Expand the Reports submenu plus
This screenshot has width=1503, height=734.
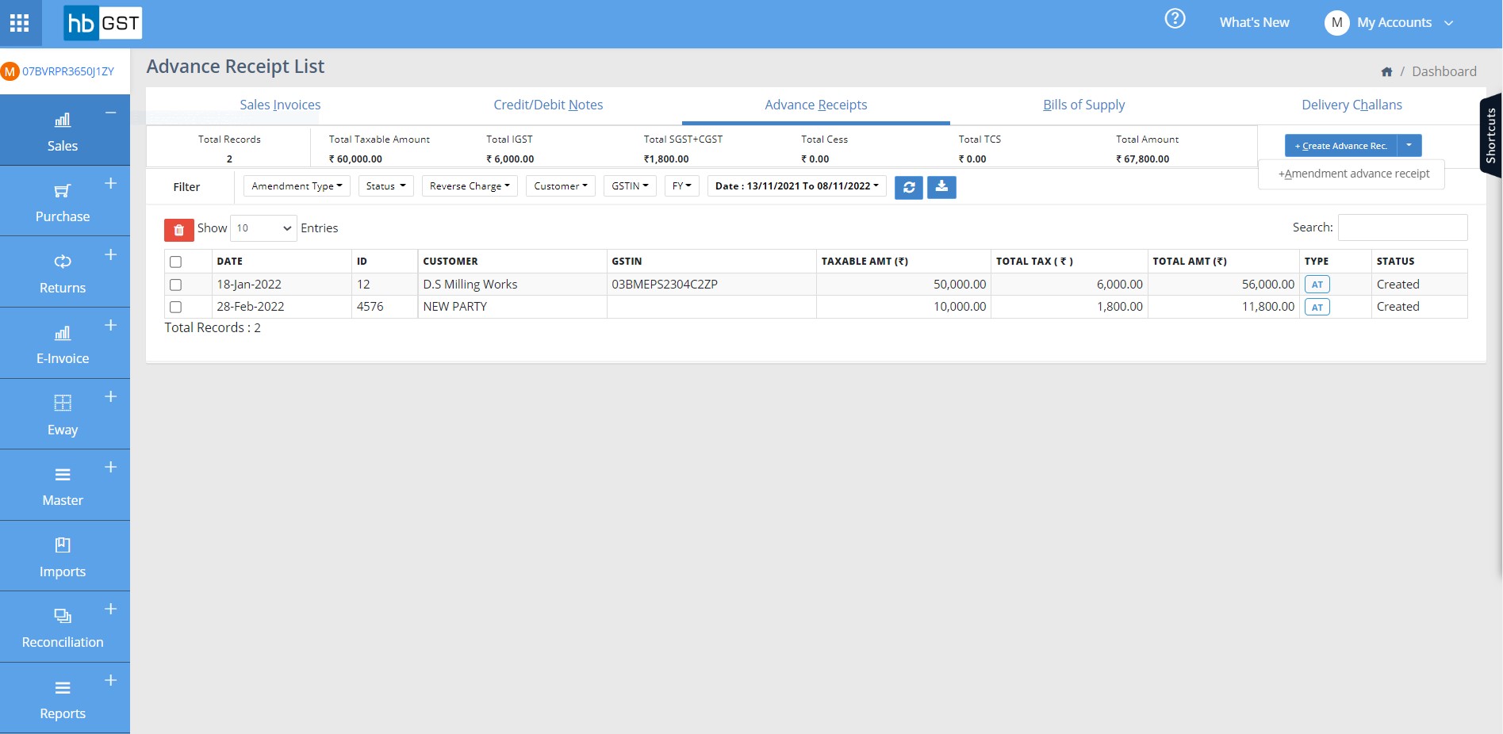[x=111, y=680]
